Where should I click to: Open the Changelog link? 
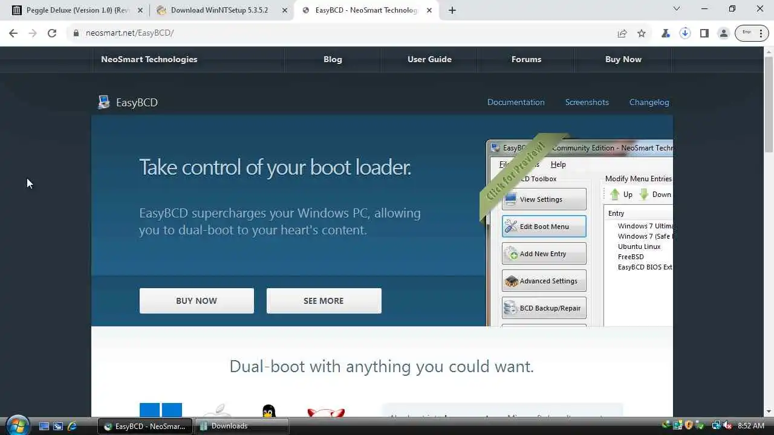[x=649, y=102]
